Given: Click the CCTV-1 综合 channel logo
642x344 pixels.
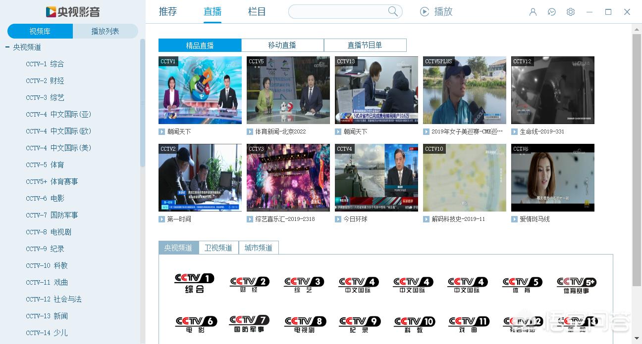Looking at the screenshot, I should pos(195,283).
